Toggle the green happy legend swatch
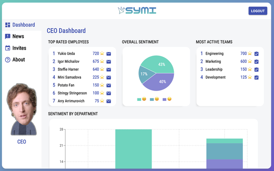The width and height of the screenshot is (274, 171). 139,100
